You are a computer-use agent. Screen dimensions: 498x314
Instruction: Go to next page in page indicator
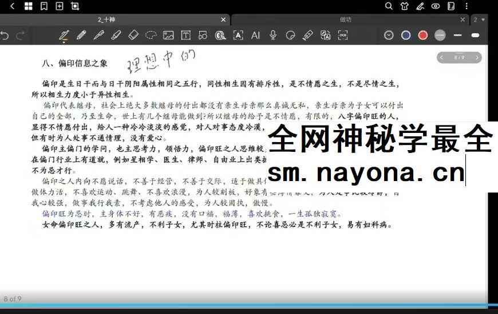477,57
